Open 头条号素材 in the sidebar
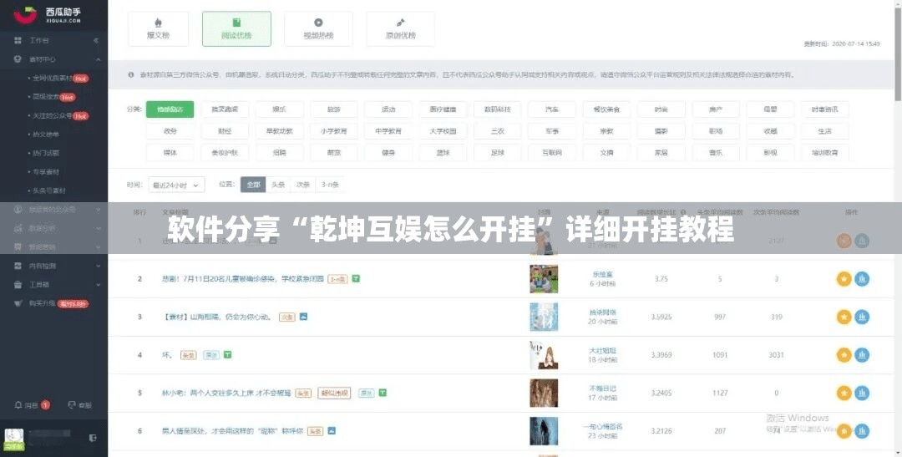Image resolution: width=902 pixels, height=457 pixels. 49,190
